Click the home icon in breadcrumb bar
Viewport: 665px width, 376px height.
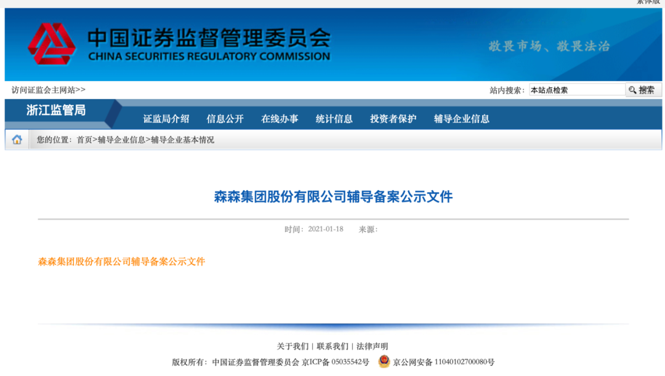tap(17, 140)
